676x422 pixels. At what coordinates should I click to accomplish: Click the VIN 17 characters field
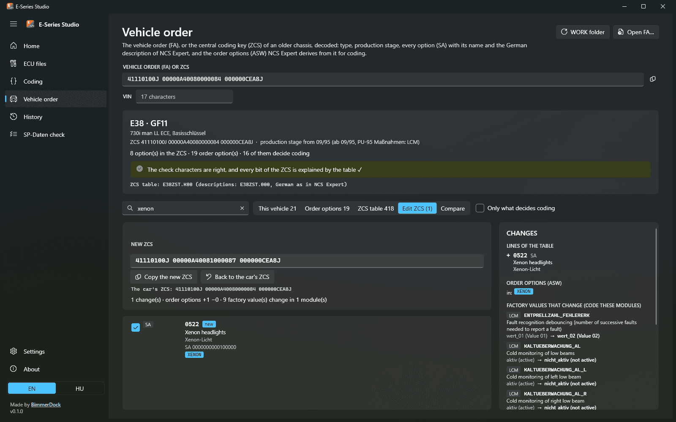184,97
